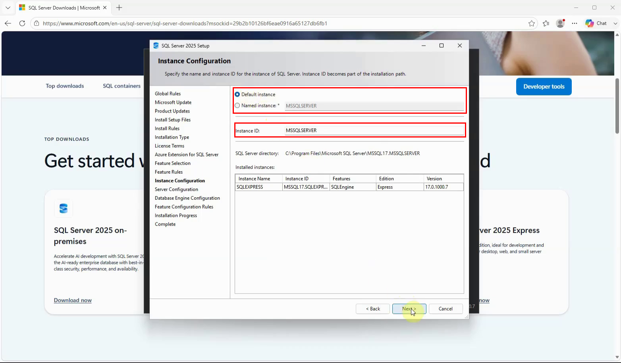
Task: Select Install Rules step in sidebar
Action: pos(167,128)
